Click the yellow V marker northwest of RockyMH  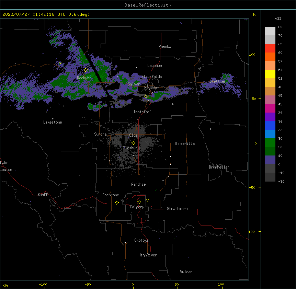60,63
